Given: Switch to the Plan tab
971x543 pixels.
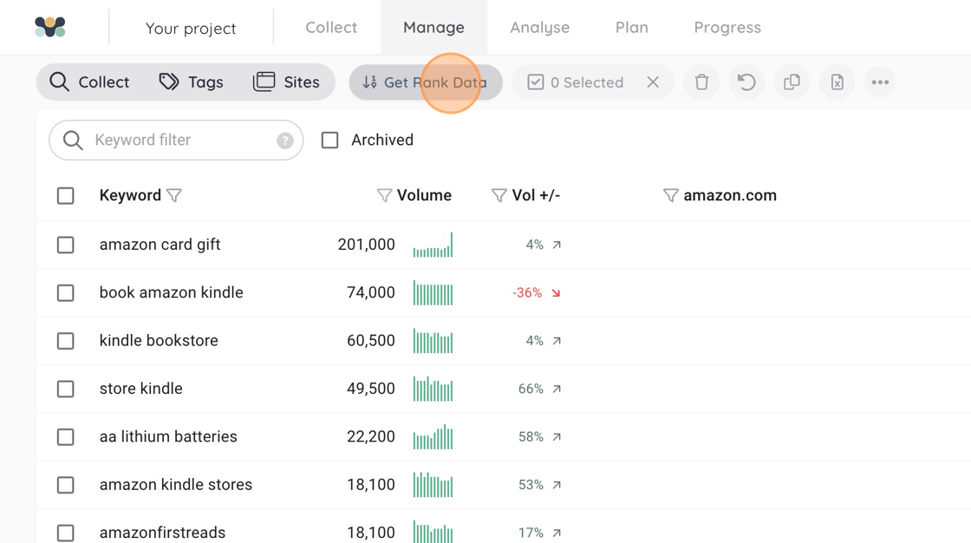Looking at the screenshot, I should (632, 27).
